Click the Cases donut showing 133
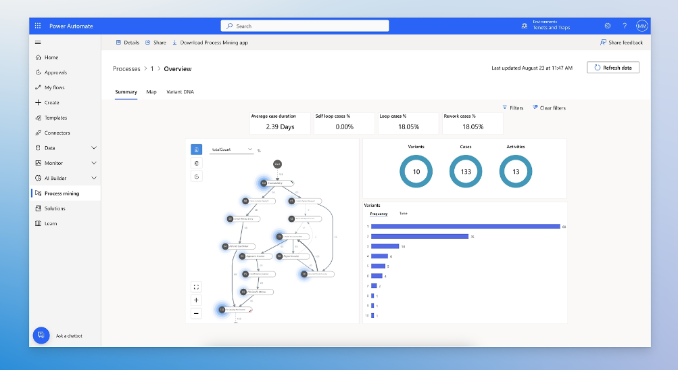 click(x=466, y=171)
